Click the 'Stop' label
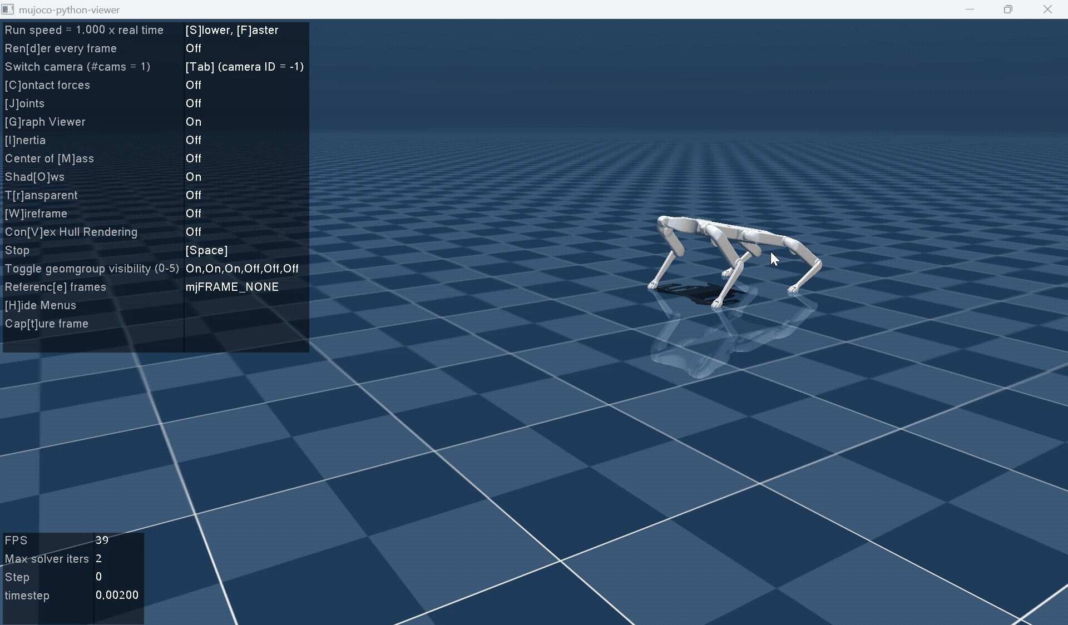The width and height of the screenshot is (1068, 625). pyautogui.click(x=17, y=250)
